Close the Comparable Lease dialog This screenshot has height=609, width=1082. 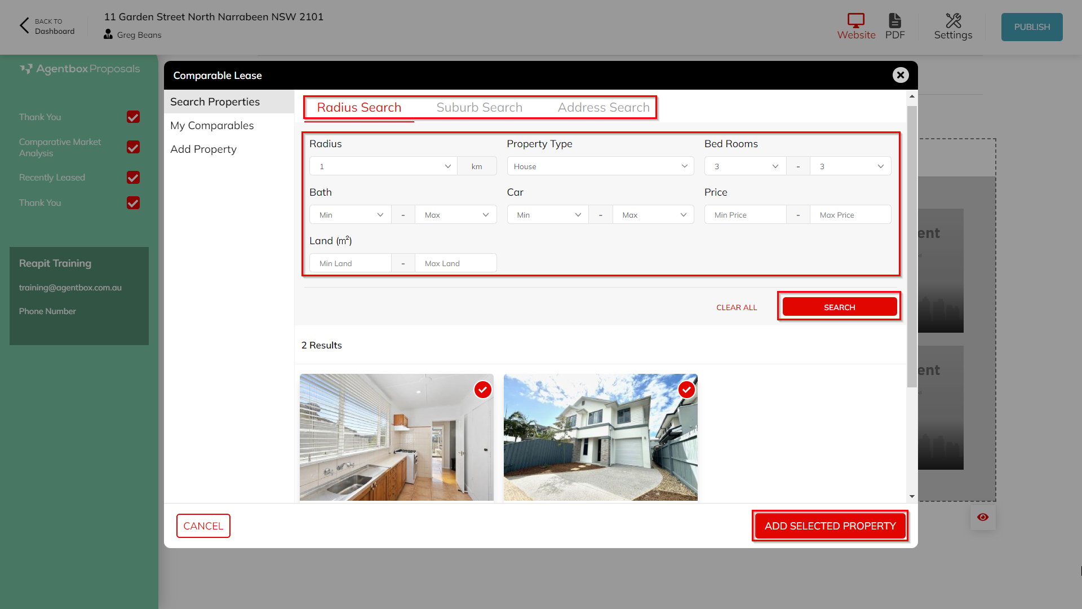point(901,75)
